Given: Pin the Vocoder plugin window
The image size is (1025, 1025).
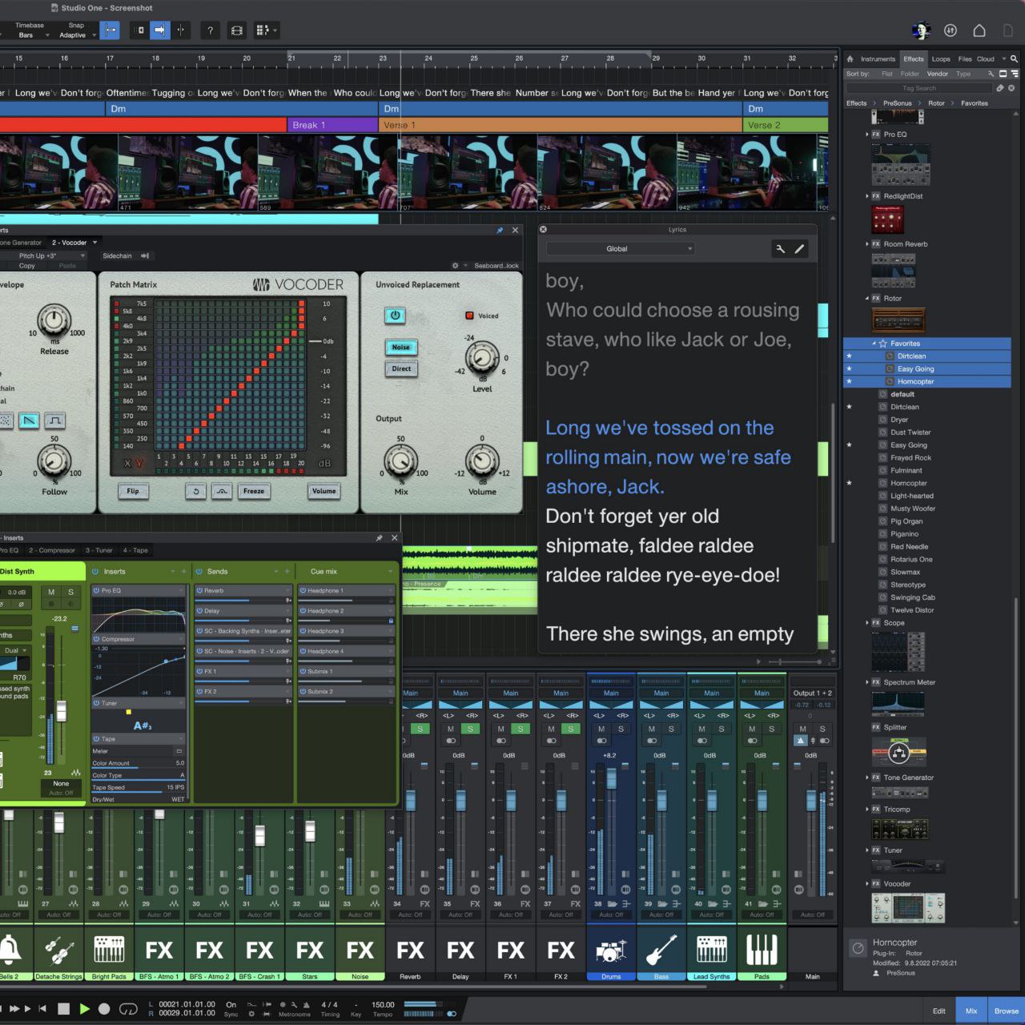Looking at the screenshot, I should (500, 230).
